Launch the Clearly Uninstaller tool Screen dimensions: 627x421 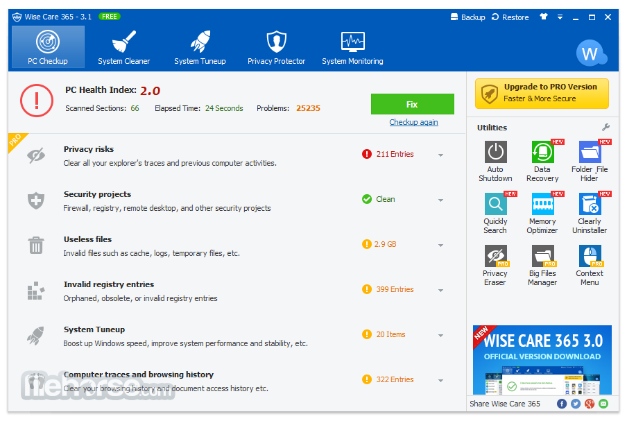point(590,213)
